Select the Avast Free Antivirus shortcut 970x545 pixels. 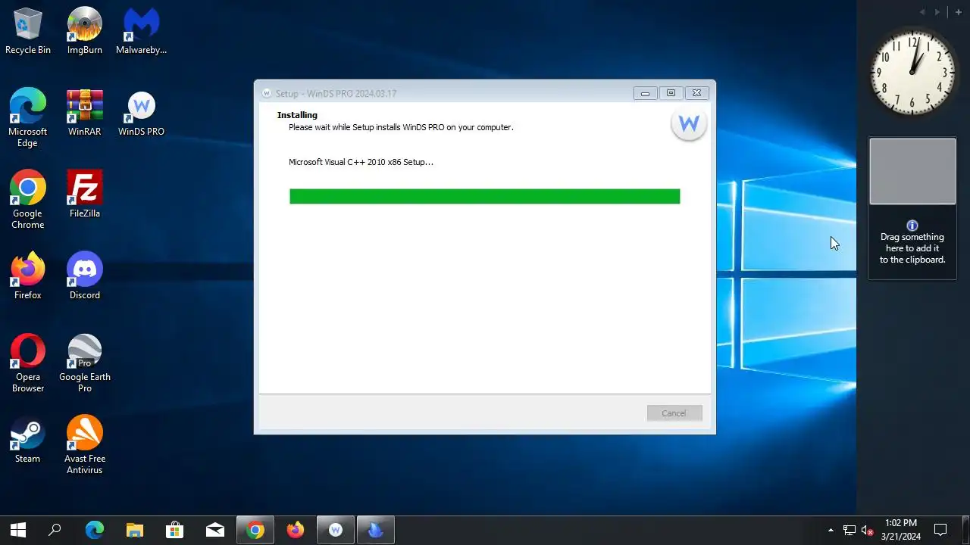click(x=85, y=444)
